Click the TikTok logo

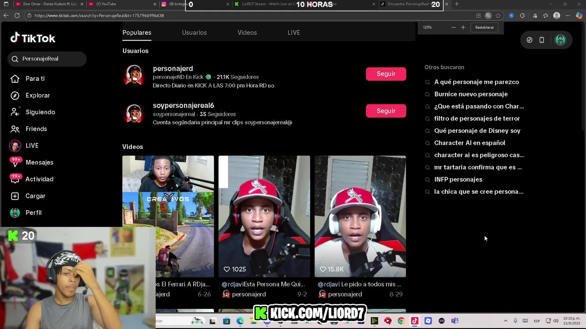pos(33,38)
